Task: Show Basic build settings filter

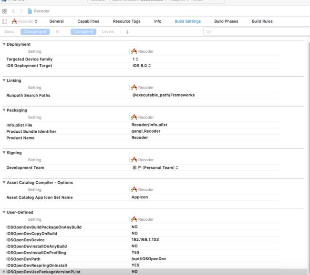Action: (9, 31)
